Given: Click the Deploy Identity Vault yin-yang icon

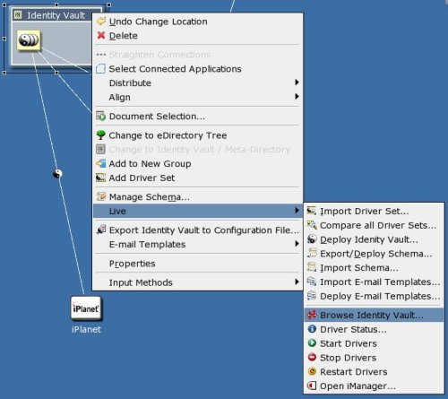Looking at the screenshot, I should 312,239.
